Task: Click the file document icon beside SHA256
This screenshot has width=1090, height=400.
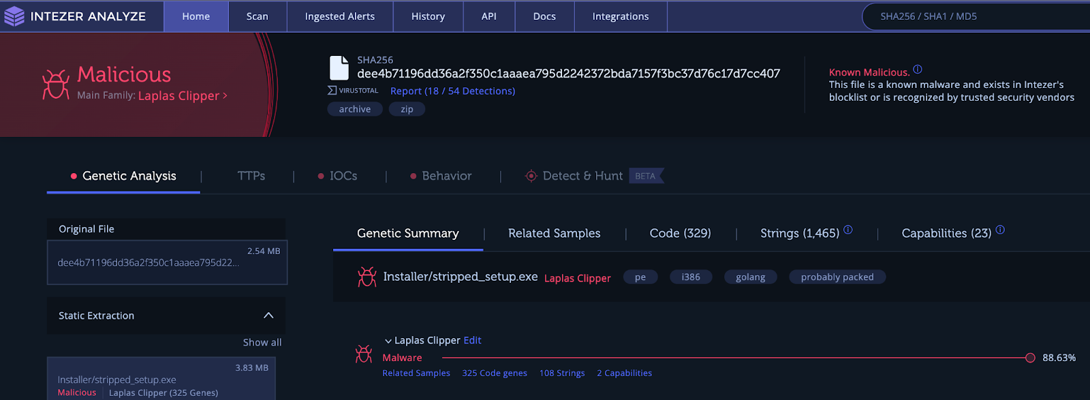Action: [339, 68]
